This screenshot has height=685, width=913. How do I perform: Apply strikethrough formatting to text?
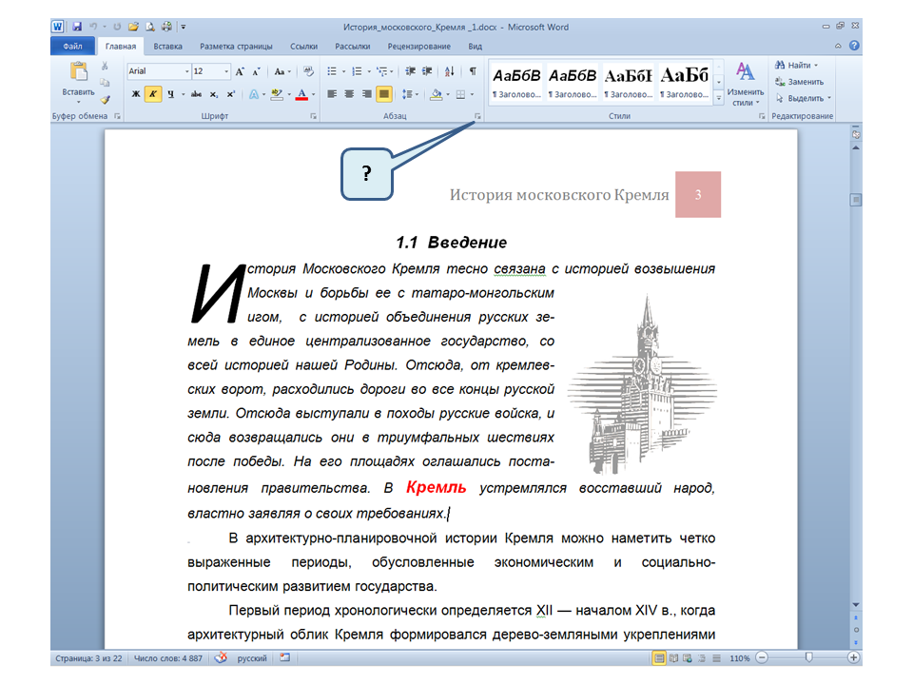196,94
